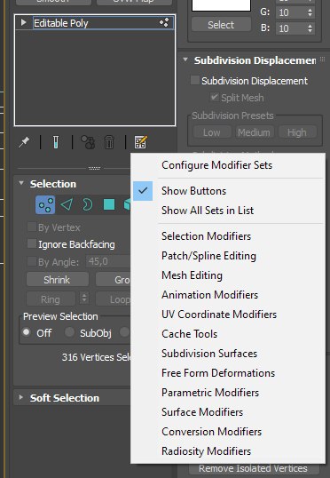This screenshot has height=478, width=330.
Task: Click Remove Isolated Vertices button
Action: tap(253, 468)
